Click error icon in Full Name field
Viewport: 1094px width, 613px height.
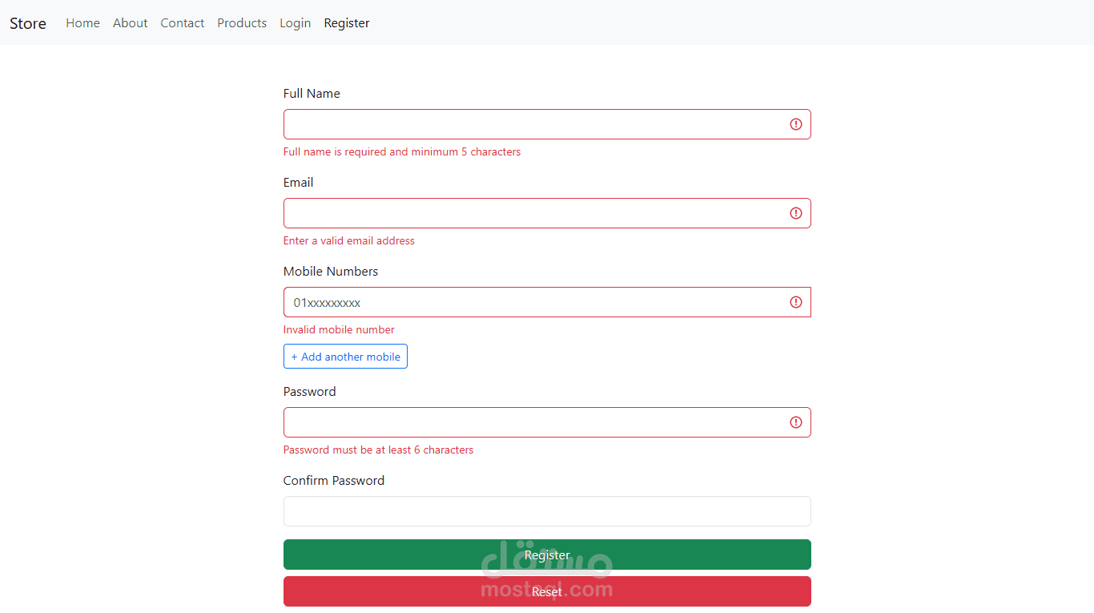[x=795, y=124]
